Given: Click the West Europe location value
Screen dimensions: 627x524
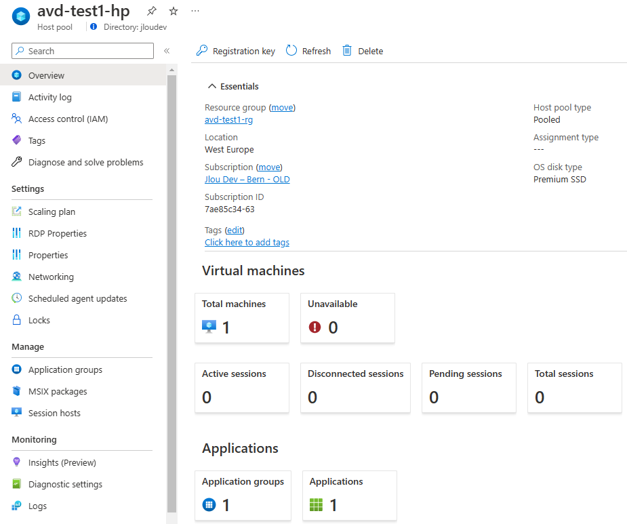Looking at the screenshot, I should (x=229, y=150).
